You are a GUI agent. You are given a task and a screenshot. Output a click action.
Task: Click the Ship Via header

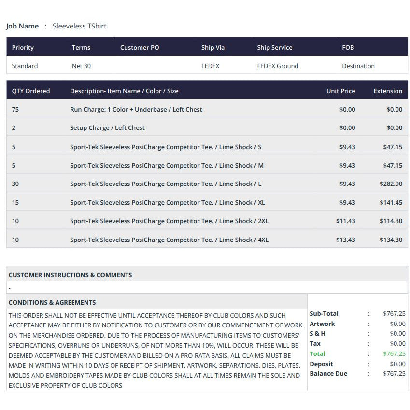pyautogui.click(x=213, y=48)
